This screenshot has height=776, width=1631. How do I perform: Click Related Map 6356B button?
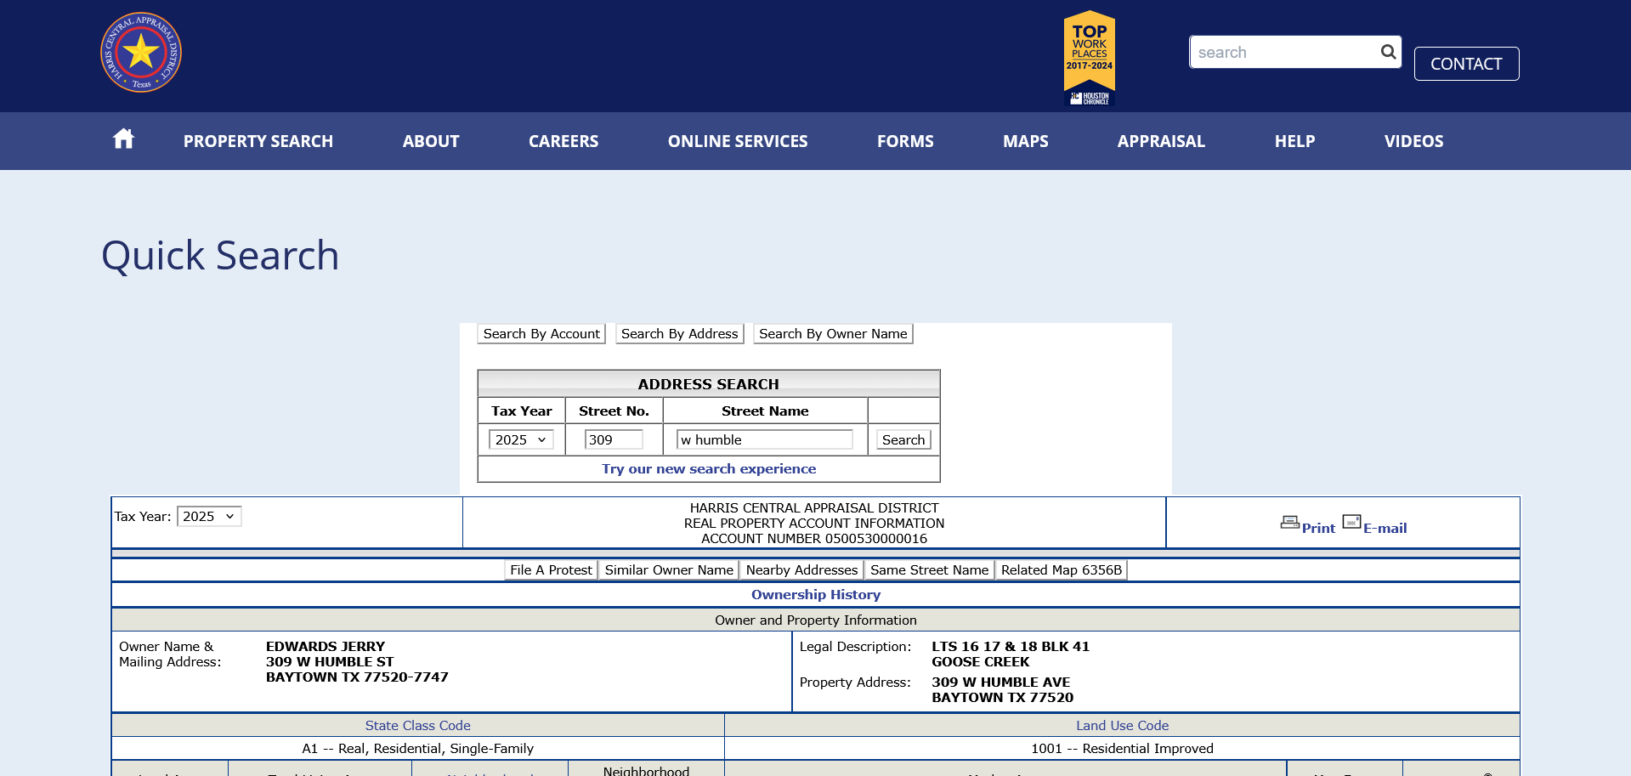point(1061,570)
